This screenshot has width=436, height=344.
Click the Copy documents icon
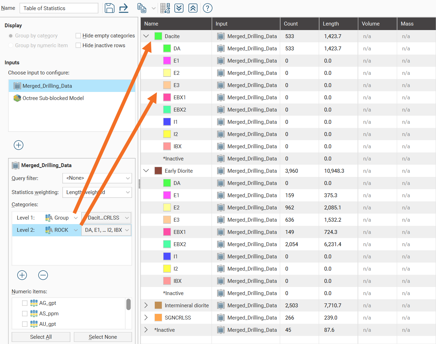(142, 8)
